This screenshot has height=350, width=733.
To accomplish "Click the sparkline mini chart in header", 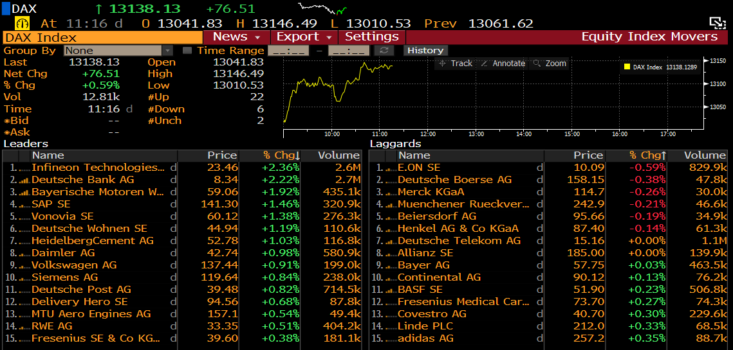I will pos(322,8).
